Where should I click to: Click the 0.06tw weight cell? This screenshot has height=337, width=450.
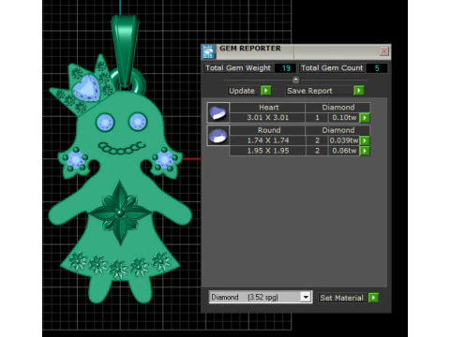344,151
